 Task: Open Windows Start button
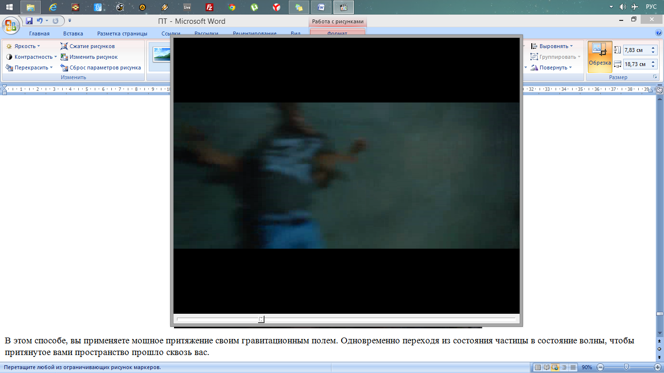[x=9, y=7]
